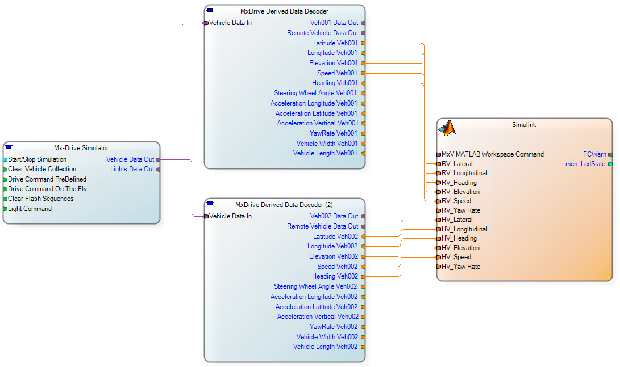Click the YawRate Veh001 output port
This screenshot has width=620, height=367.
tap(363, 134)
